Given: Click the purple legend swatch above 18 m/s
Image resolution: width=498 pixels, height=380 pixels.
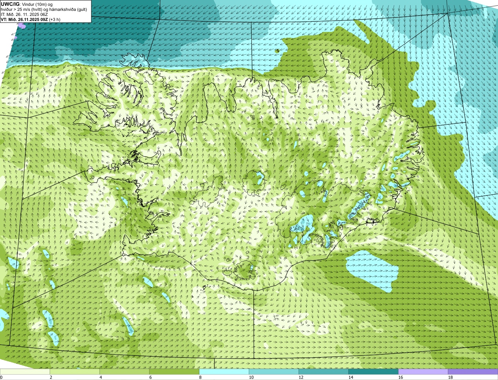Looking at the screenshot, I should (x=473, y=372).
